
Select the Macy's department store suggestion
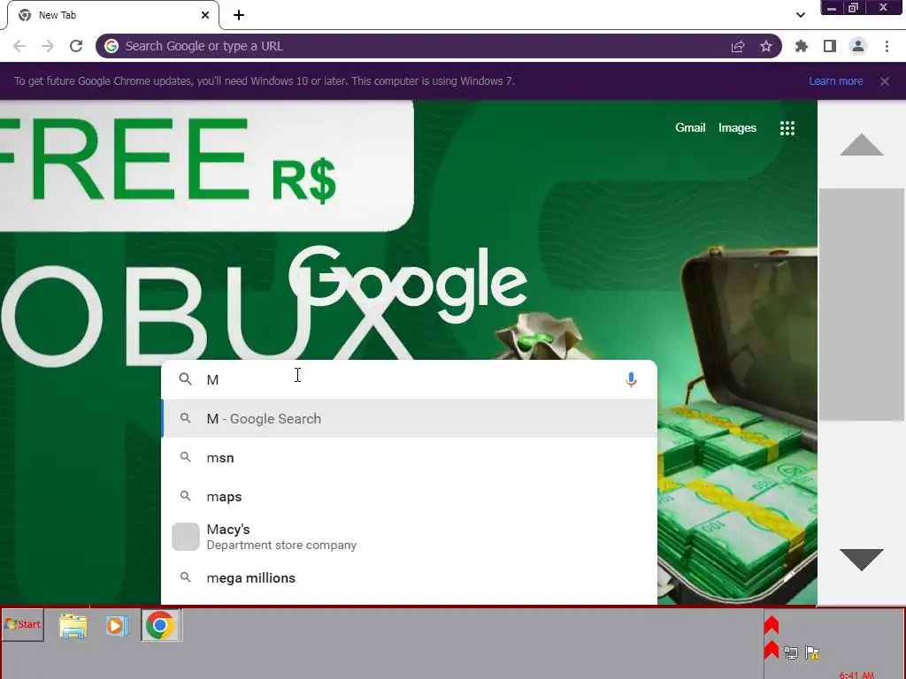pos(409,537)
